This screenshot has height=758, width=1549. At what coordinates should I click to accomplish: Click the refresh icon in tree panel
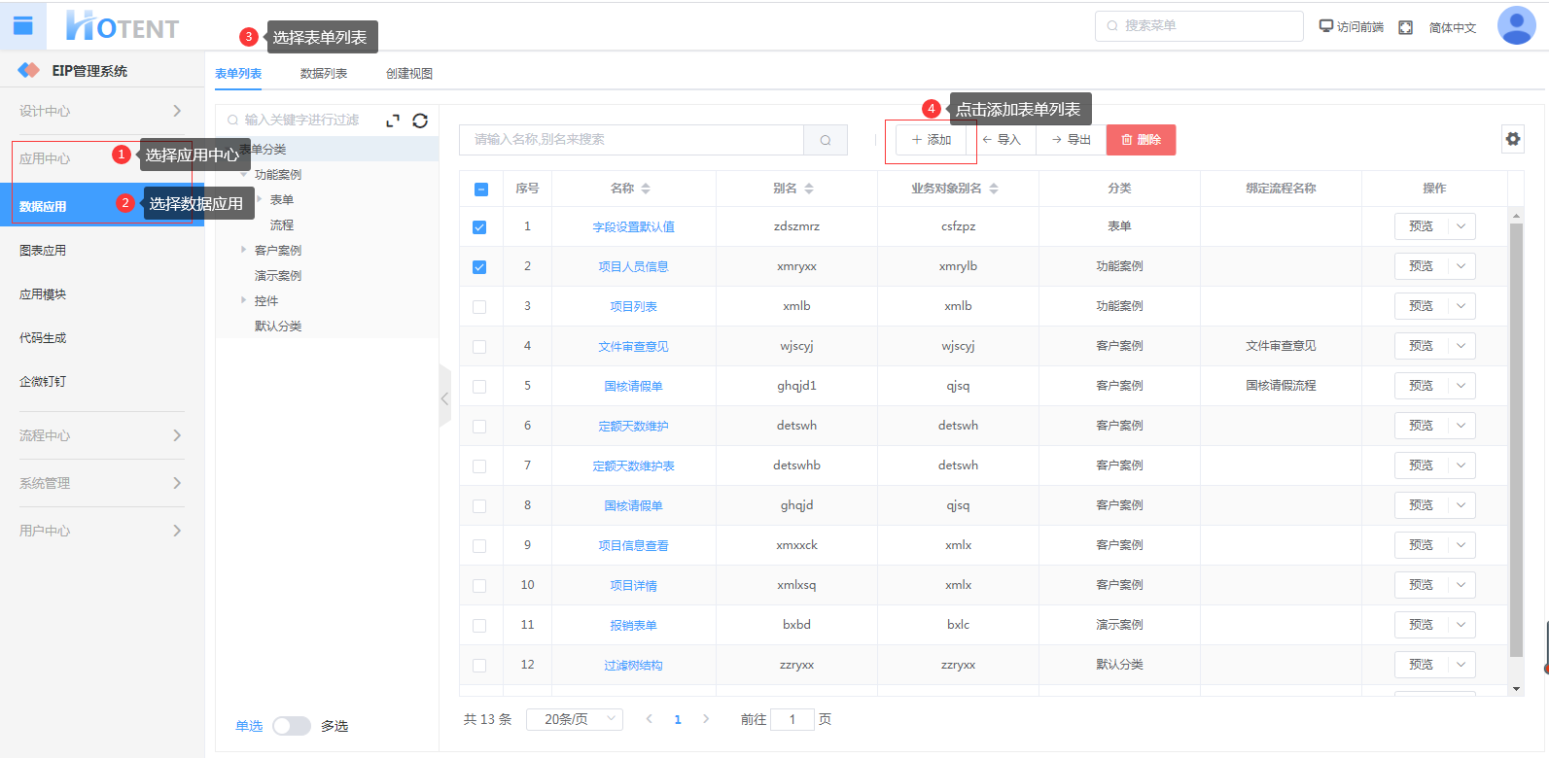(420, 121)
